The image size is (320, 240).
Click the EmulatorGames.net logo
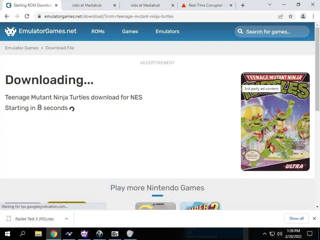point(41,31)
